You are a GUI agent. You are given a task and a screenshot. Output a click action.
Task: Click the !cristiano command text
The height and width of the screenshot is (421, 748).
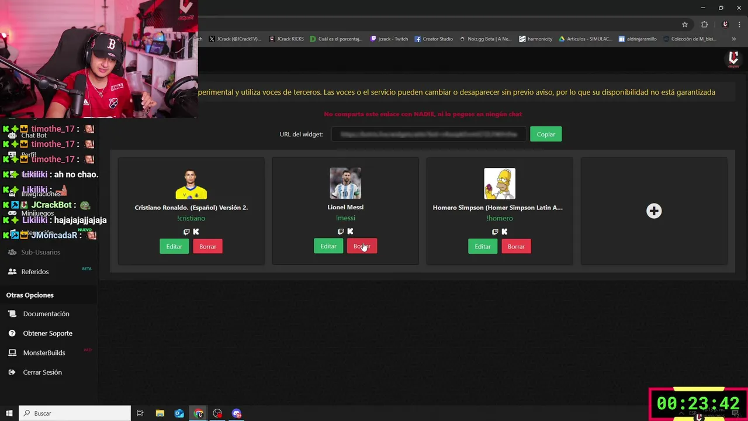click(x=191, y=218)
